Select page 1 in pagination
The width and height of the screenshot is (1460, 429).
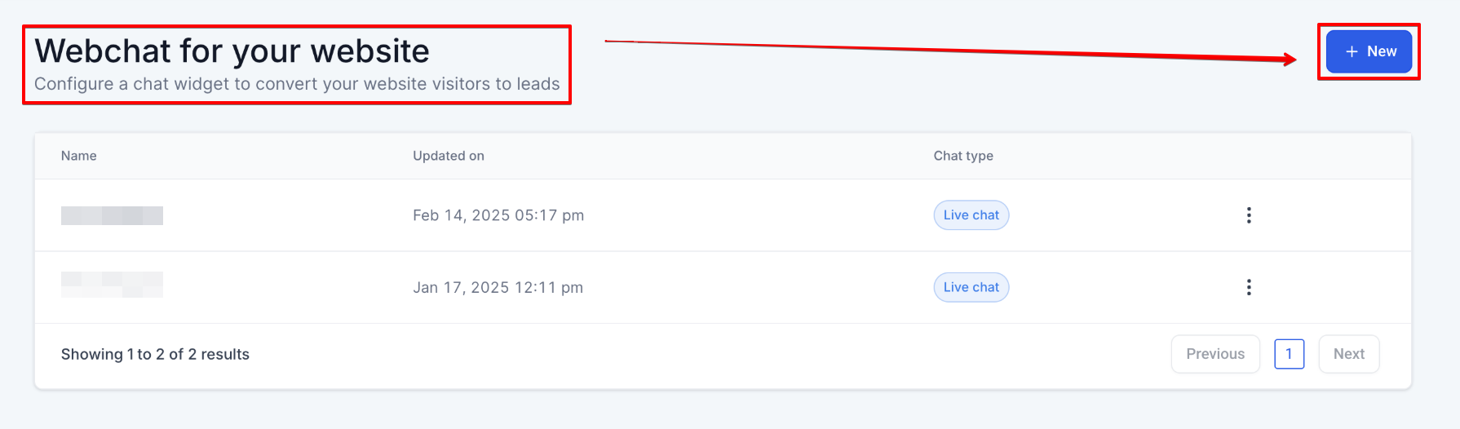click(1289, 354)
